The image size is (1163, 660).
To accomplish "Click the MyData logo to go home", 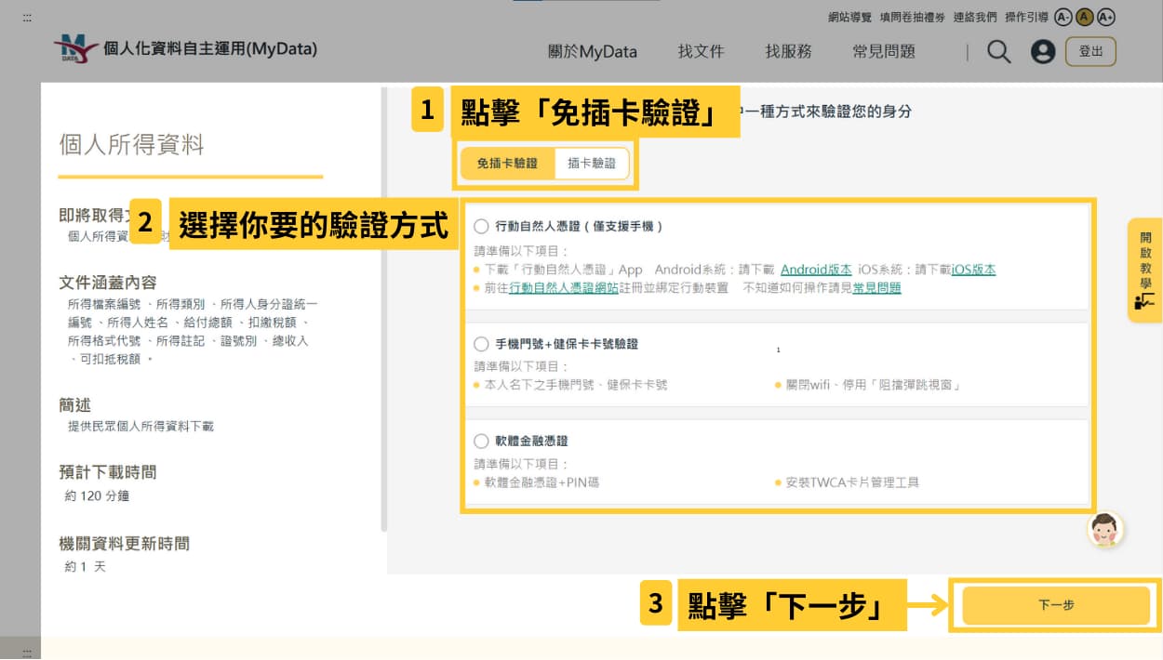I will (76, 48).
